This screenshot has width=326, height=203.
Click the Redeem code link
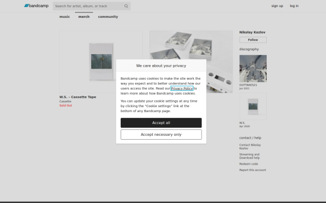[x=249, y=164]
